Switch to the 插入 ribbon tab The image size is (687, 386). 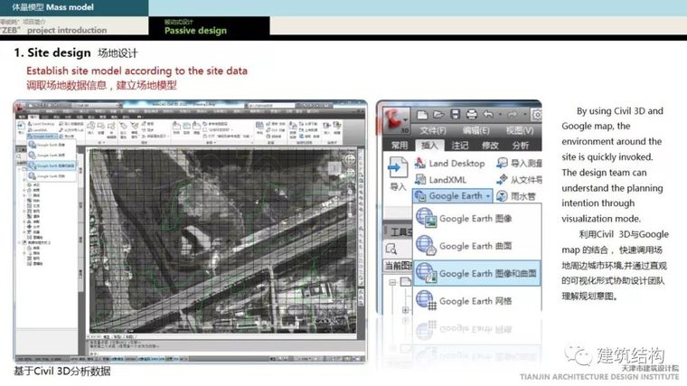click(x=429, y=145)
